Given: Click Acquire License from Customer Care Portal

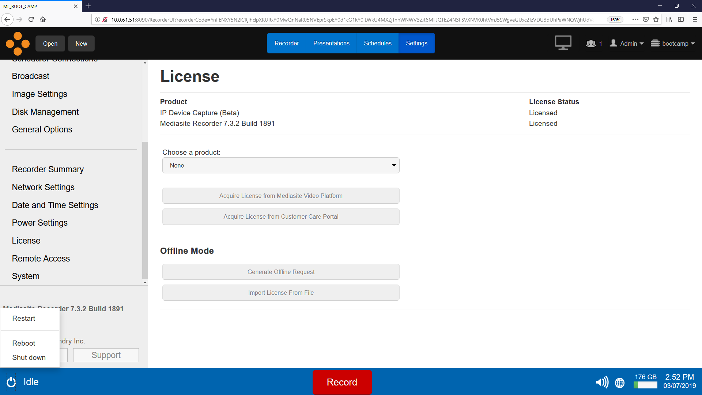Looking at the screenshot, I should (281, 217).
